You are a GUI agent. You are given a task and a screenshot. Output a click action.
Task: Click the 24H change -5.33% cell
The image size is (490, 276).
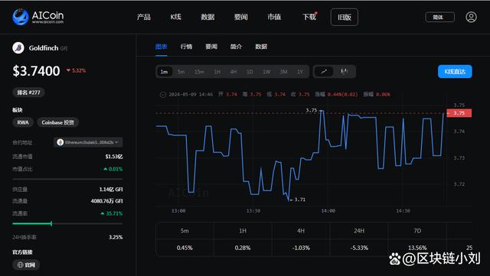(x=359, y=248)
